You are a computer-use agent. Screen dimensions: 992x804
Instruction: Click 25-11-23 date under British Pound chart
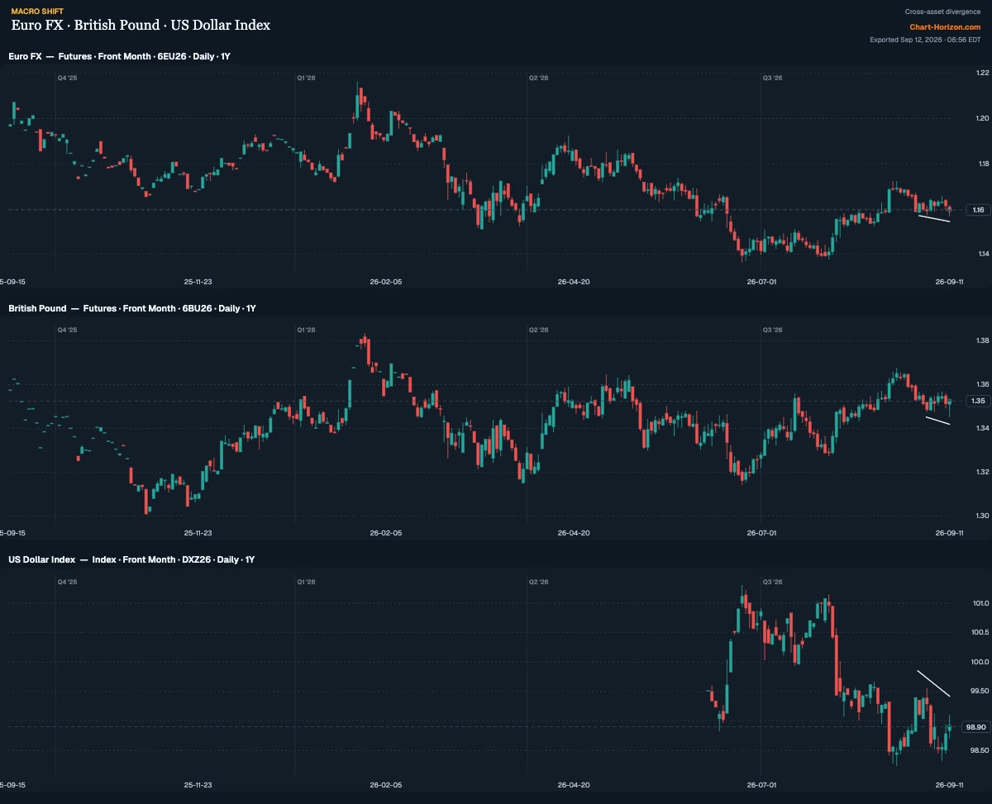tap(198, 533)
